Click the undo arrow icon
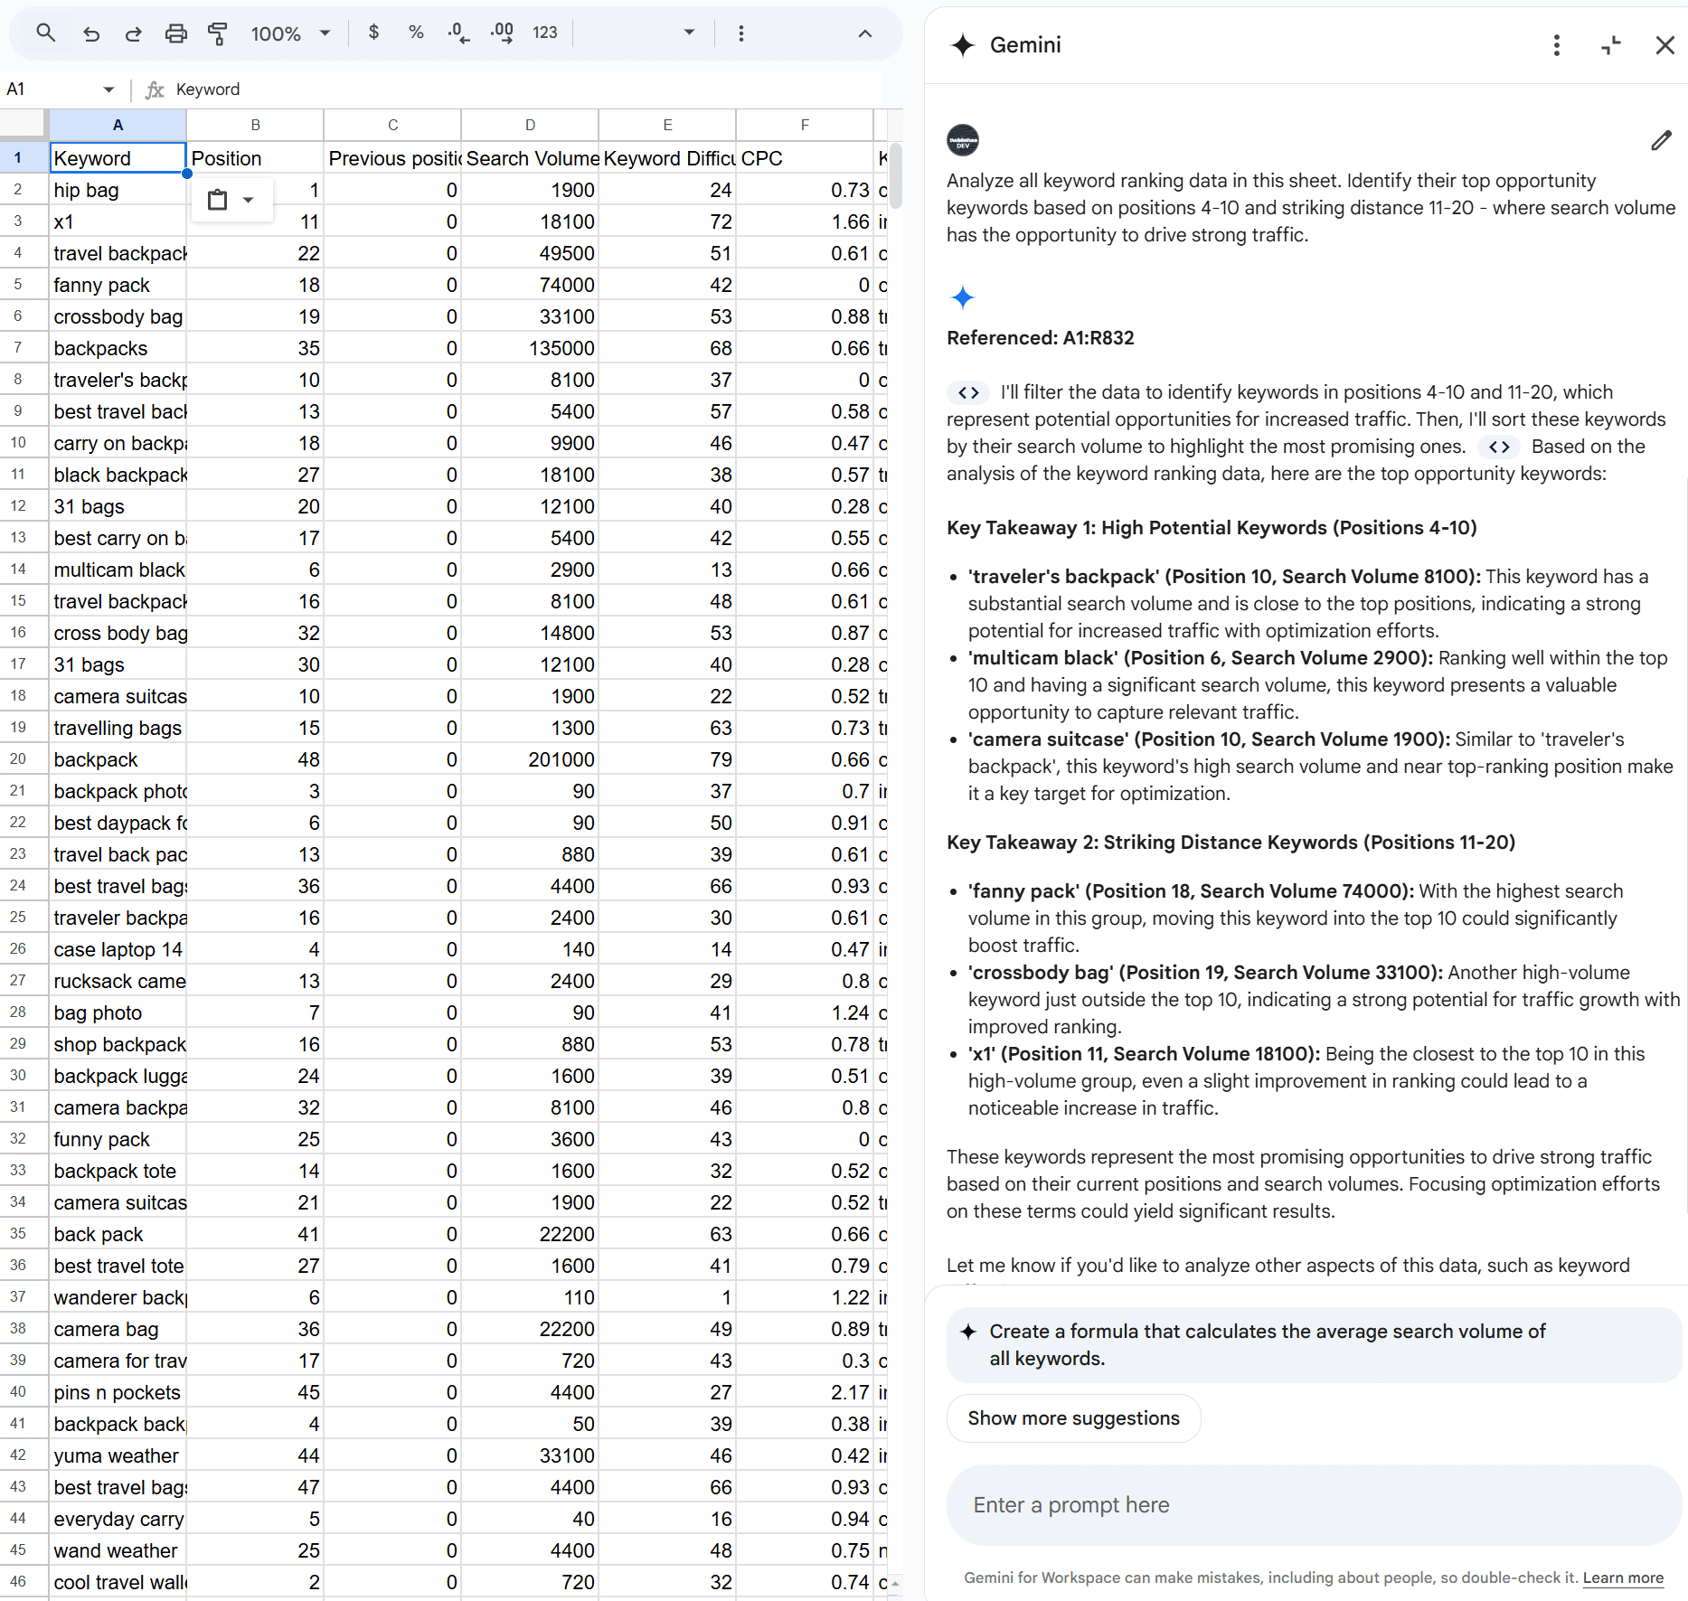1688x1601 pixels. pos(91,33)
